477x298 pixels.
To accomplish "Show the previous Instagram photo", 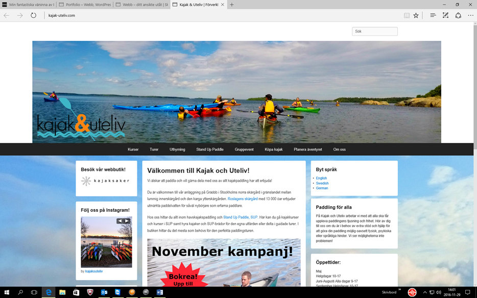I will coord(120,221).
